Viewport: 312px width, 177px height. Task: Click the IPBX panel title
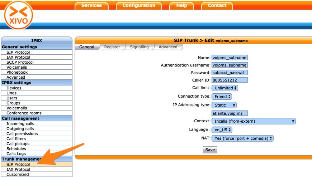37,40
